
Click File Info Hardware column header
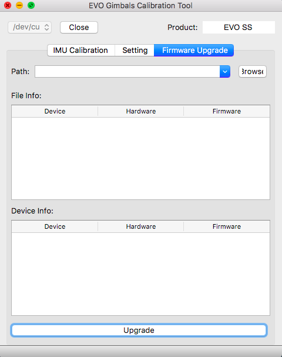click(141, 111)
